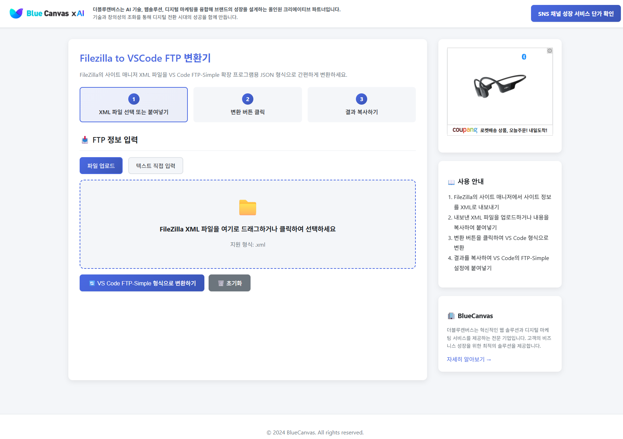Click the FTP 정보 입력 section icon

tap(85, 140)
